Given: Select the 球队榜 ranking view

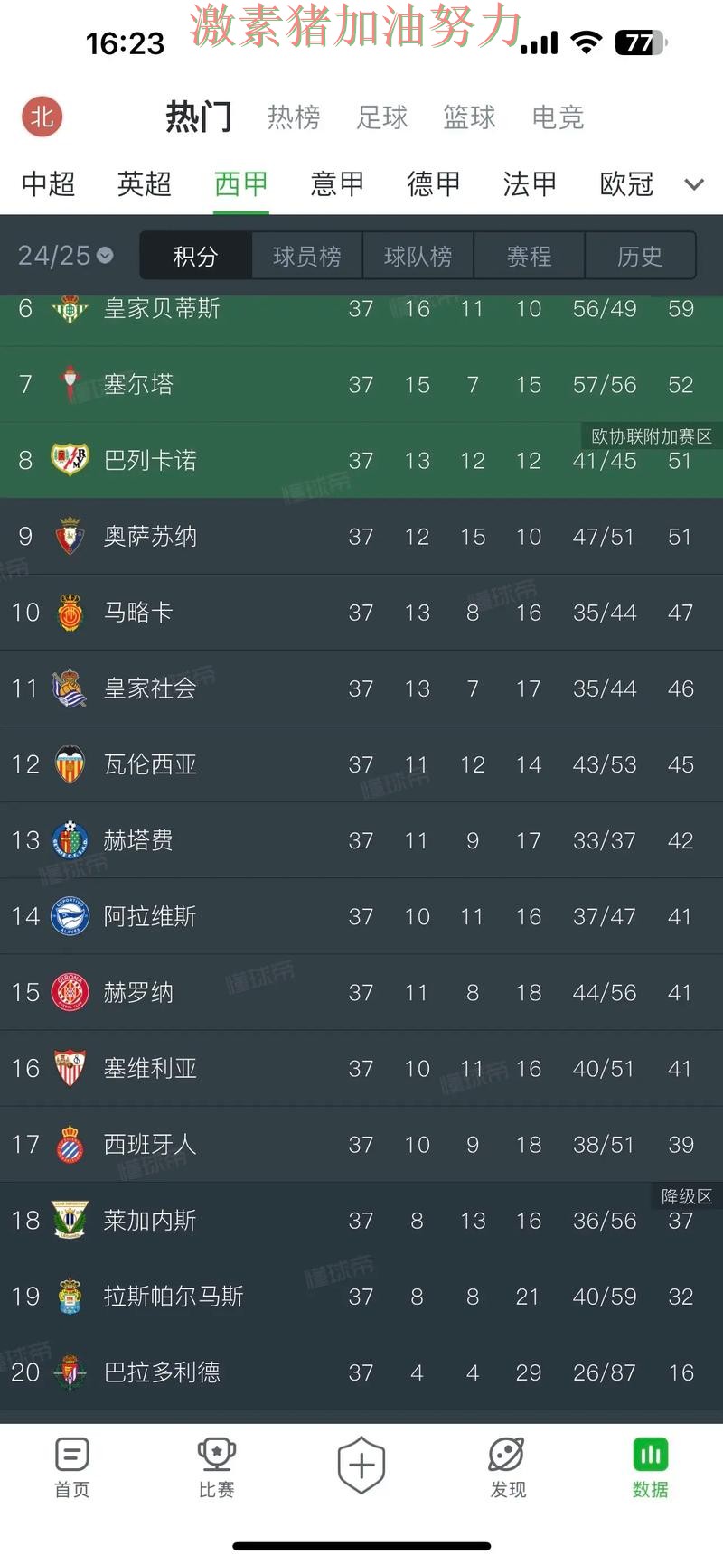Looking at the screenshot, I should (x=418, y=256).
